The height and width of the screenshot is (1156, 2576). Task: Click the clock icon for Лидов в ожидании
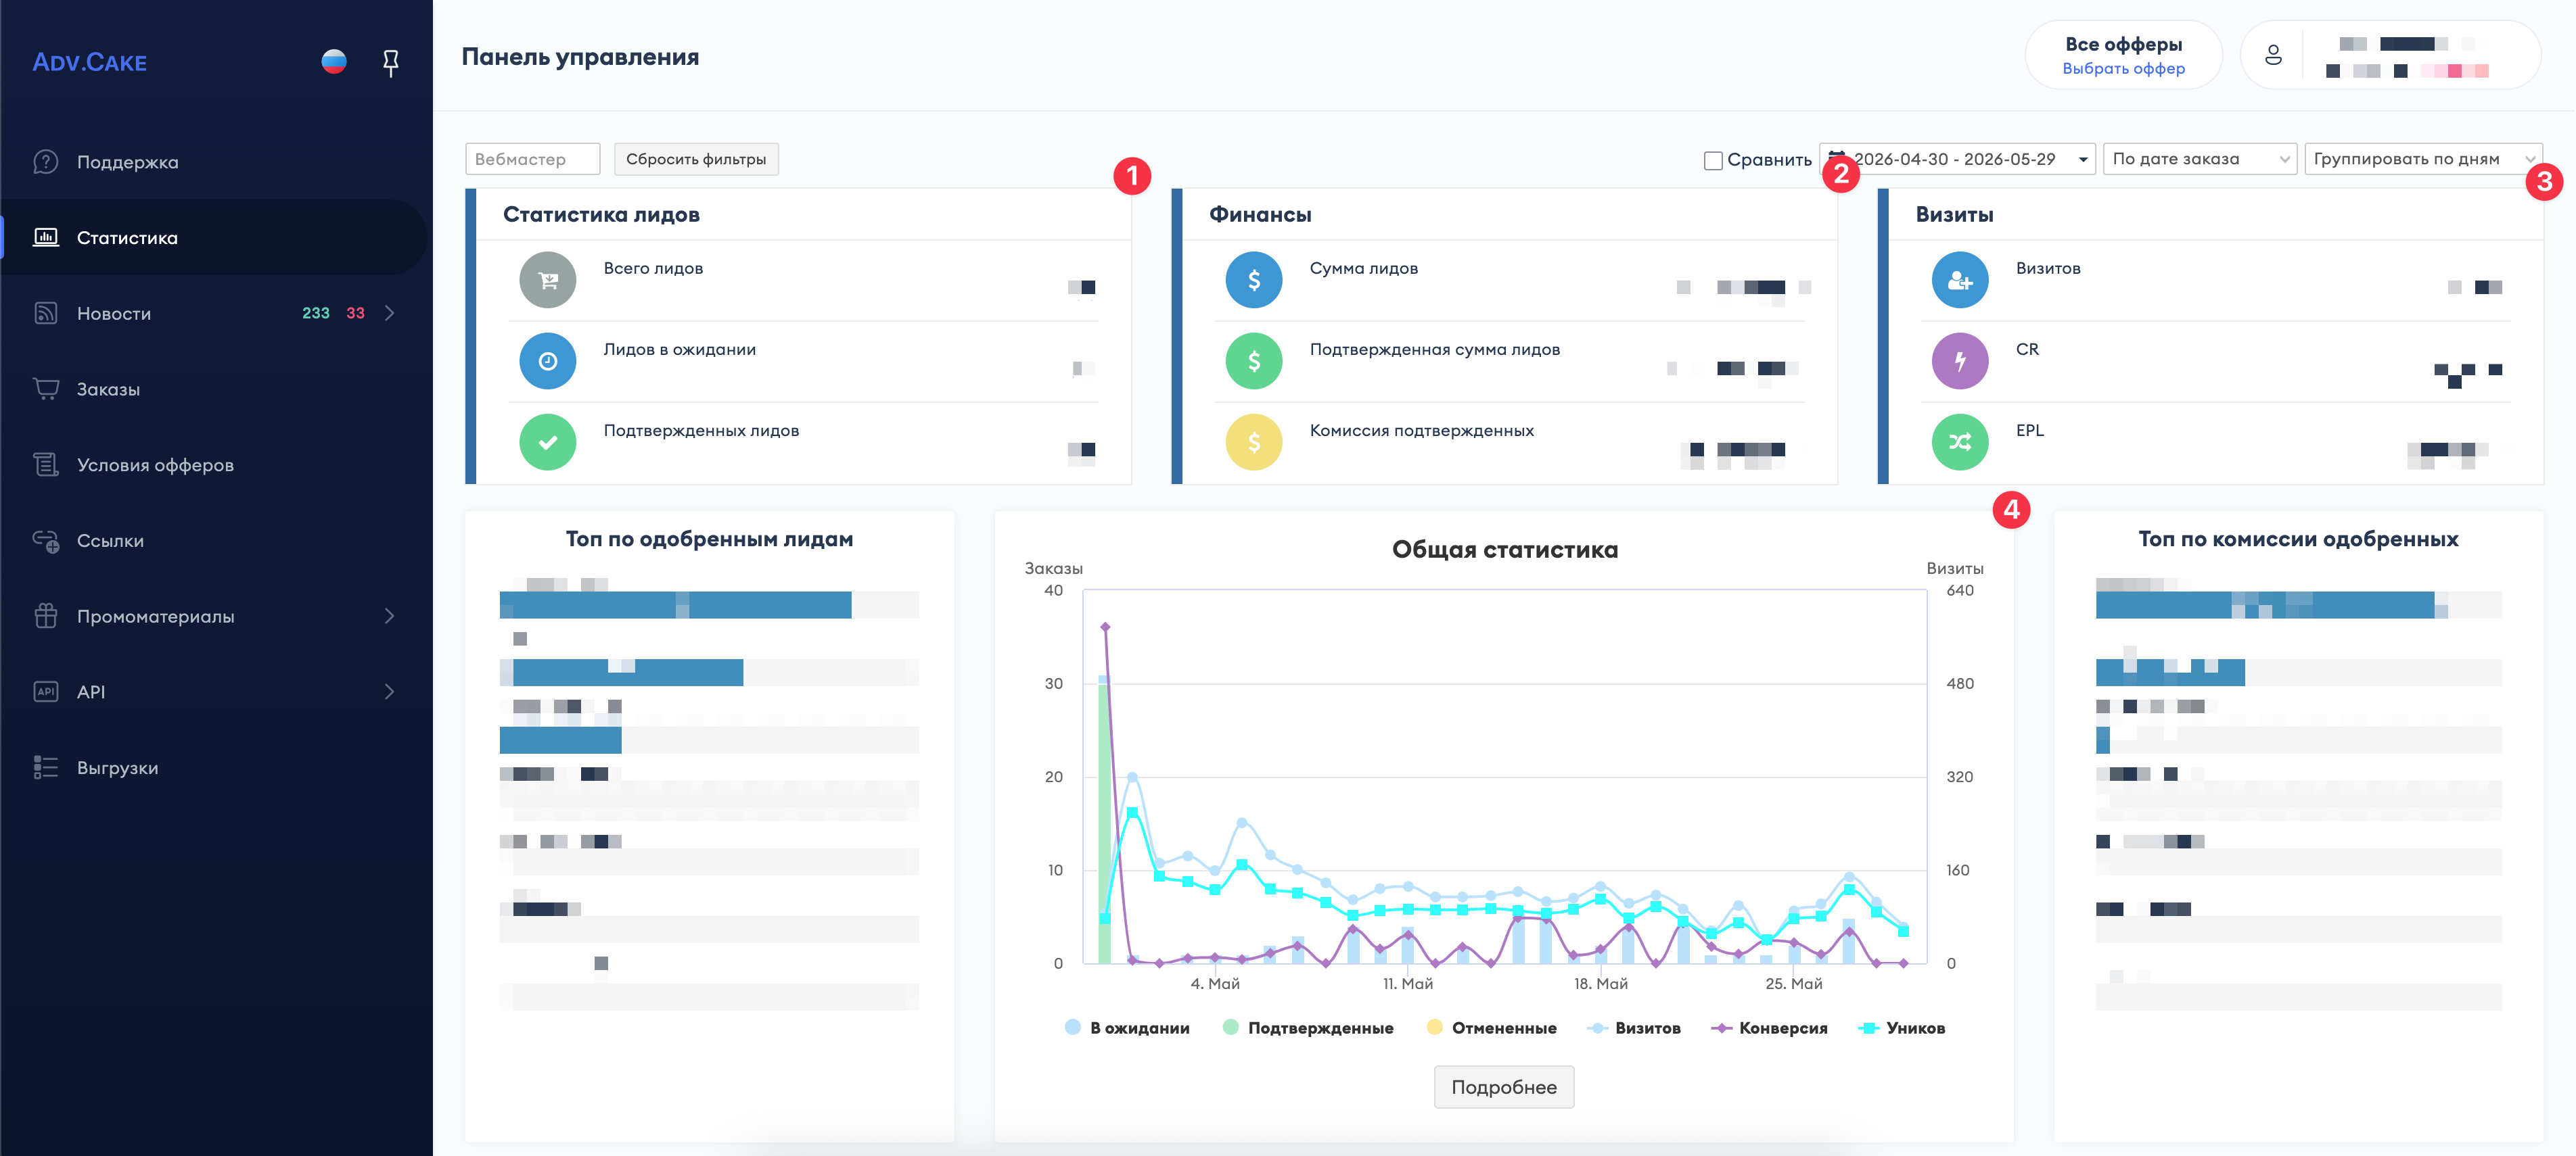548,361
